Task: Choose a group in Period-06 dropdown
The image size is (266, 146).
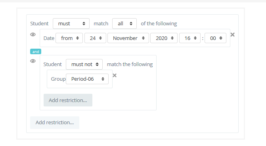Action: (87, 79)
